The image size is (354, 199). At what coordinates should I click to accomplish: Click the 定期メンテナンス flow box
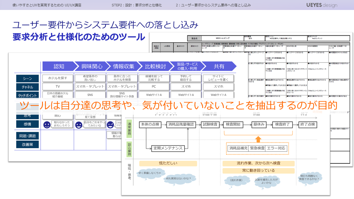[x=168, y=148]
